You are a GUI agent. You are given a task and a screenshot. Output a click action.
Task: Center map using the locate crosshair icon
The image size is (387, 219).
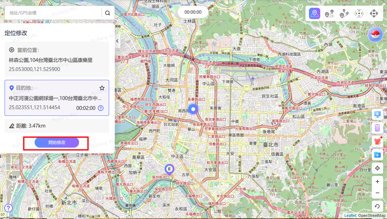point(377,168)
